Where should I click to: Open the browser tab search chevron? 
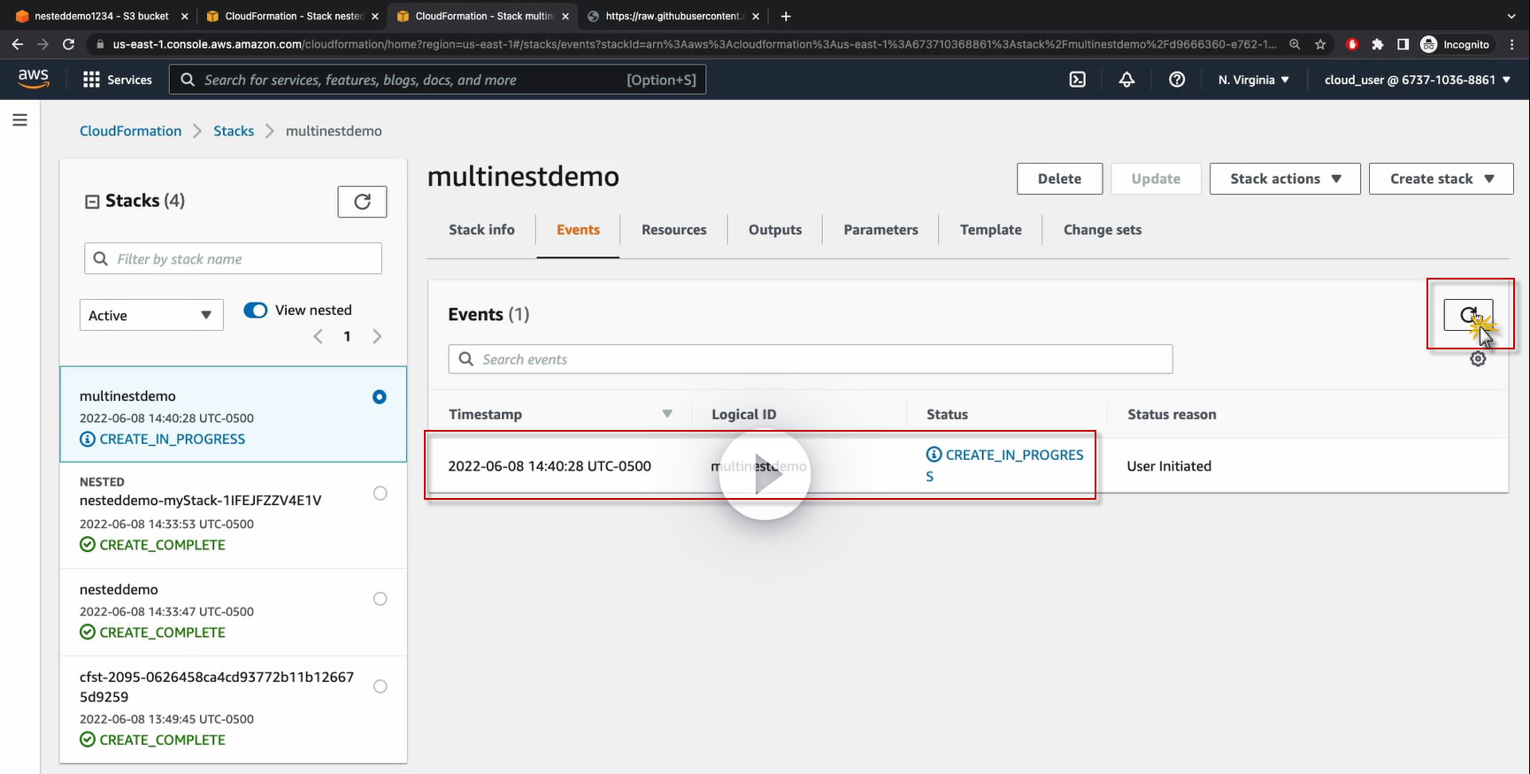(x=1511, y=16)
